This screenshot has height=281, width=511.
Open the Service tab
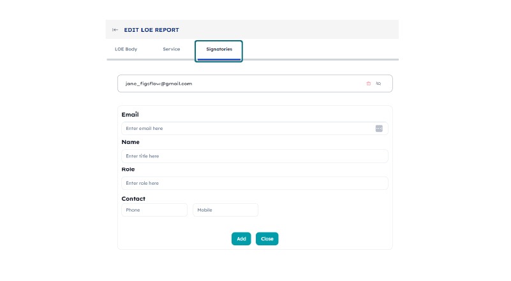[x=171, y=49]
